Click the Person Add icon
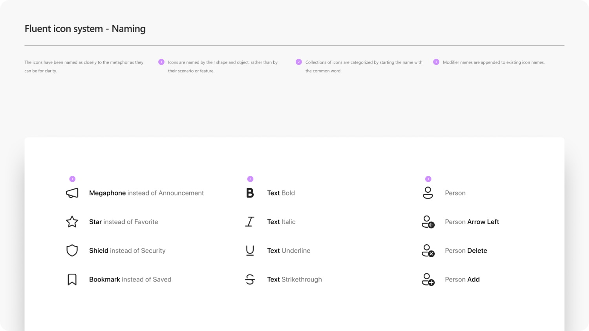Screen dimensions: 589x331 pos(428,280)
